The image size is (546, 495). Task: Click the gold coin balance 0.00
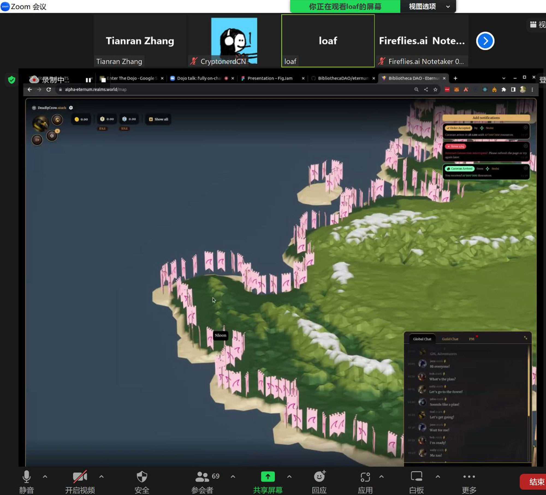tap(81, 119)
